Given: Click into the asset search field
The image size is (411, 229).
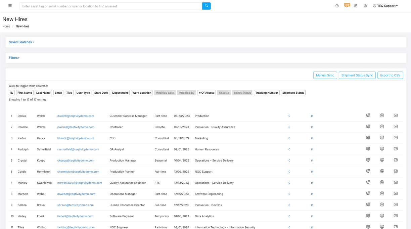Looking at the screenshot, I should (x=111, y=6).
